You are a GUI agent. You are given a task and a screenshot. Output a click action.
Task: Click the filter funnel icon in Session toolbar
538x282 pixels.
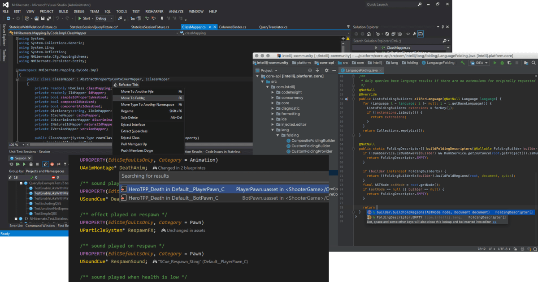(65, 164)
